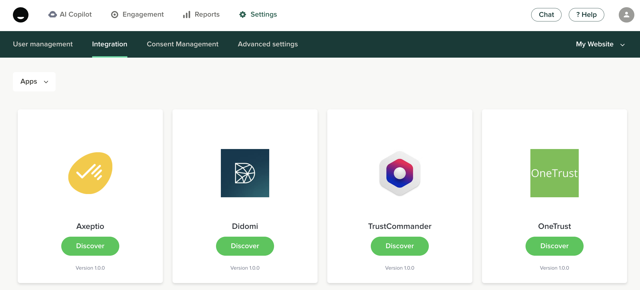The width and height of the screenshot is (640, 290).
Task: Go to Advanced settings tab
Action: pyautogui.click(x=268, y=44)
